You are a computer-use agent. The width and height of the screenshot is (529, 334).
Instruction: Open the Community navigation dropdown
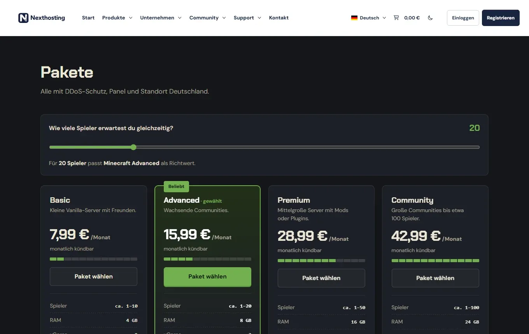pyautogui.click(x=208, y=18)
